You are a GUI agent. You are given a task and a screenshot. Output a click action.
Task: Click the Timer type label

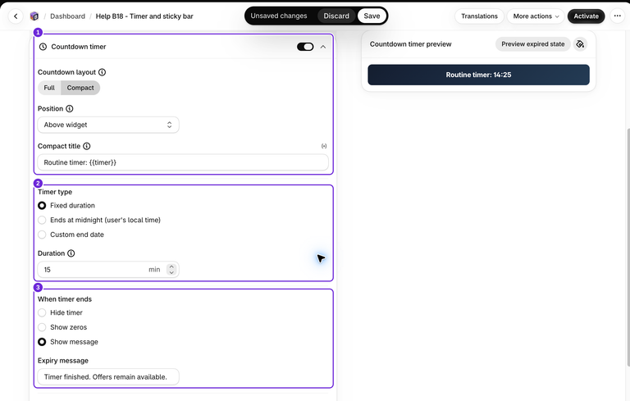[x=55, y=192]
